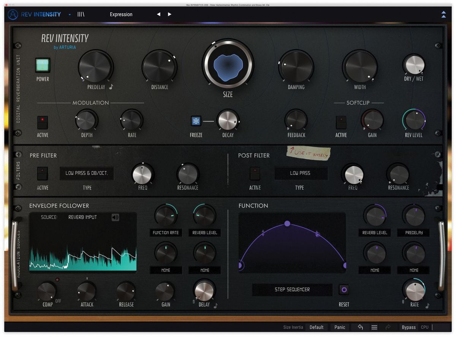The width and height of the screenshot is (456, 337).
Task: Click the undo arrow in the bottom bar
Action: click(x=360, y=327)
